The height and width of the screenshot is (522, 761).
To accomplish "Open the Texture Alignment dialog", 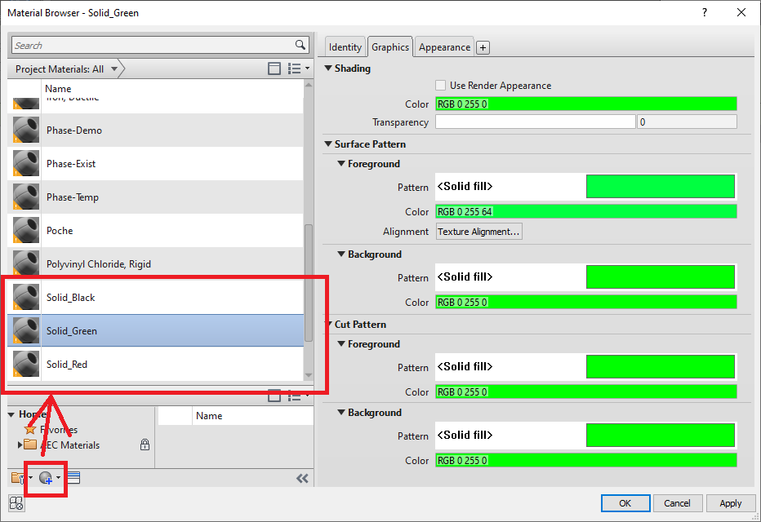I will pos(478,231).
